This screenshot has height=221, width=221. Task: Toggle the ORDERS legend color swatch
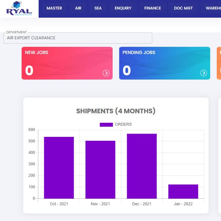[106, 125]
